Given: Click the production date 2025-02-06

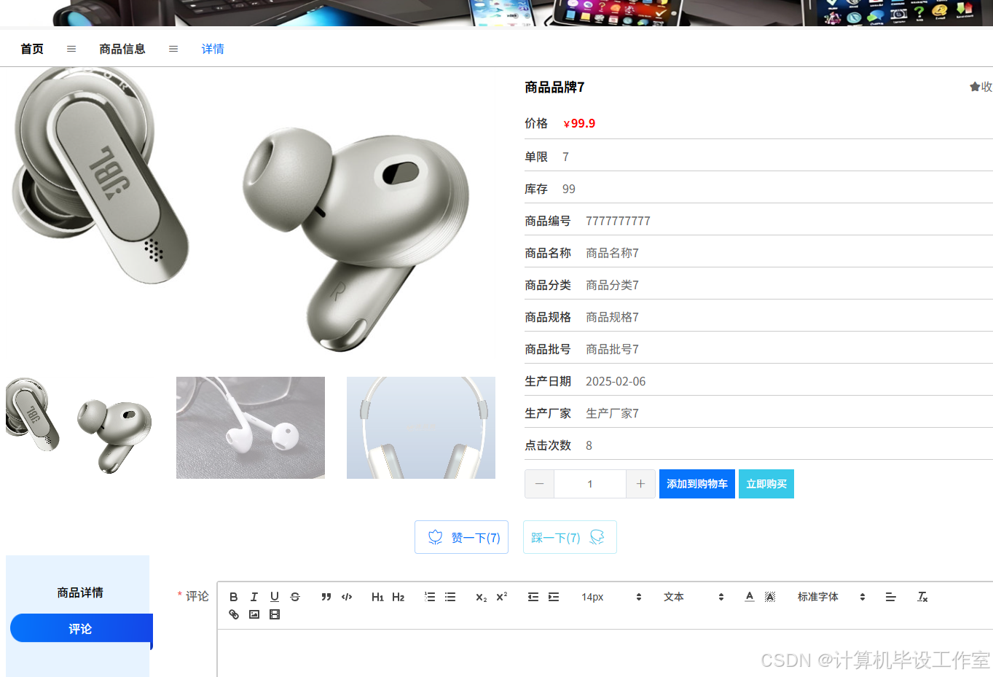Looking at the screenshot, I should pyautogui.click(x=616, y=381).
